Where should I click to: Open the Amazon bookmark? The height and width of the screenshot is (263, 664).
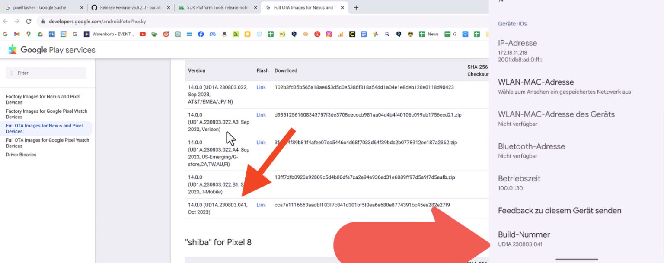pos(224,34)
